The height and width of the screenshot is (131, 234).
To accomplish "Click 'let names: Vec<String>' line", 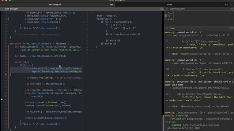I will coord(53,78).
